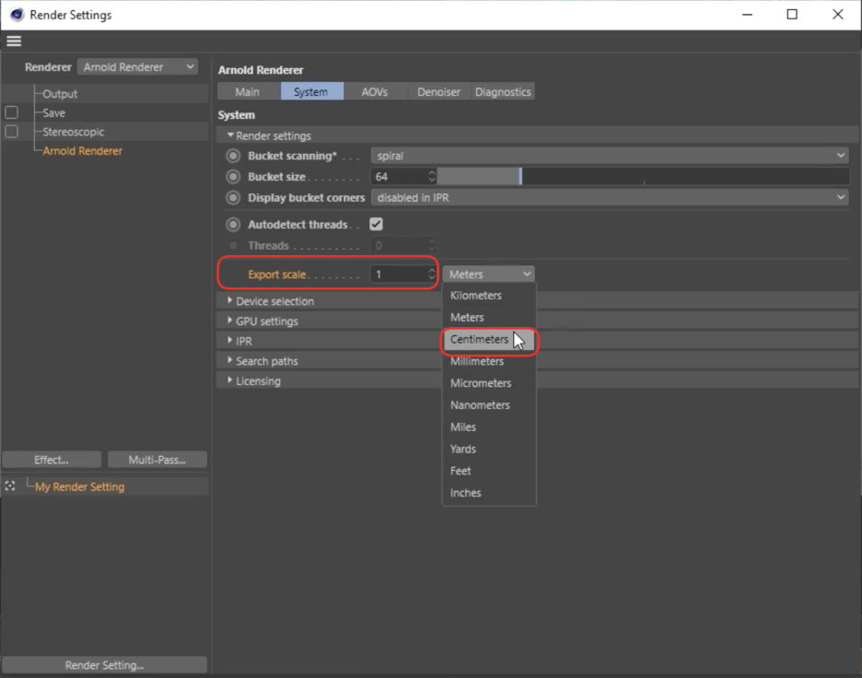The image size is (862, 678).
Task: Click the Bucket size slider bar
Action: [643, 177]
